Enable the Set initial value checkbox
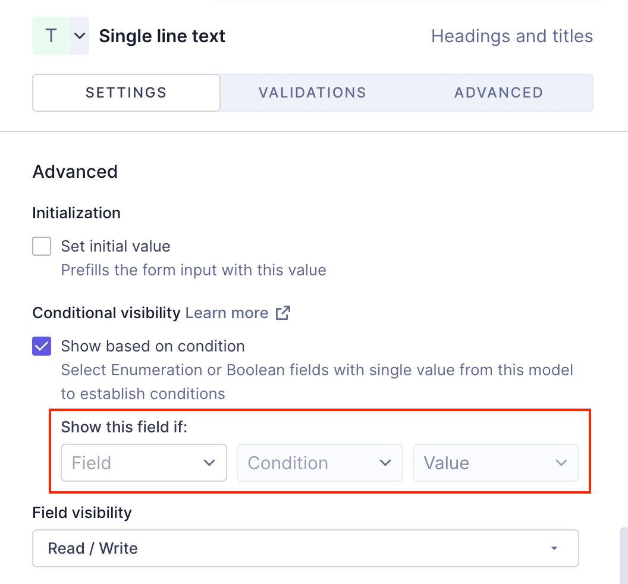This screenshot has height=584, width=628. tap(42, 246)
